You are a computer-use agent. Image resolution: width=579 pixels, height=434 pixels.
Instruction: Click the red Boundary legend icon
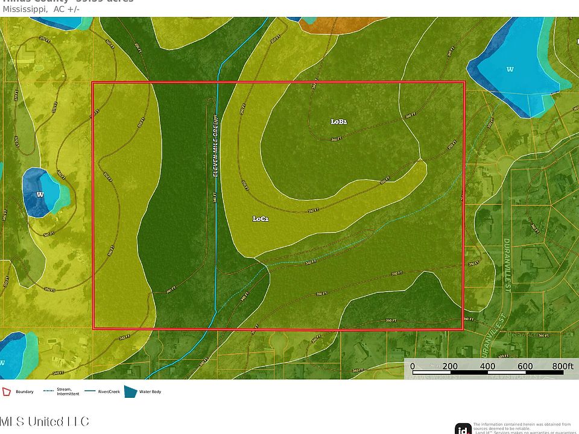coord(7,392)
